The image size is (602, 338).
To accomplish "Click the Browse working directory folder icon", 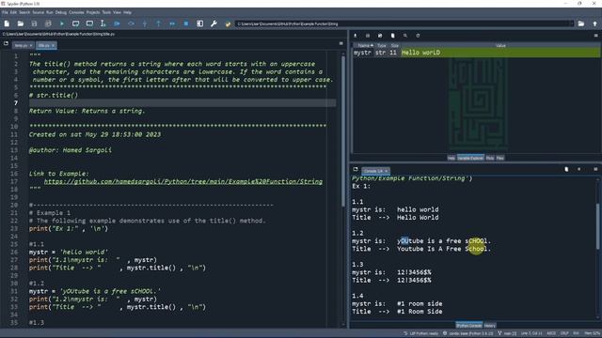I will tap(581, 23).
